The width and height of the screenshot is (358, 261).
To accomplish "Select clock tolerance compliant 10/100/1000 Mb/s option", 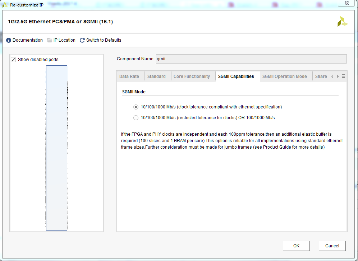I will click(136, 107).
